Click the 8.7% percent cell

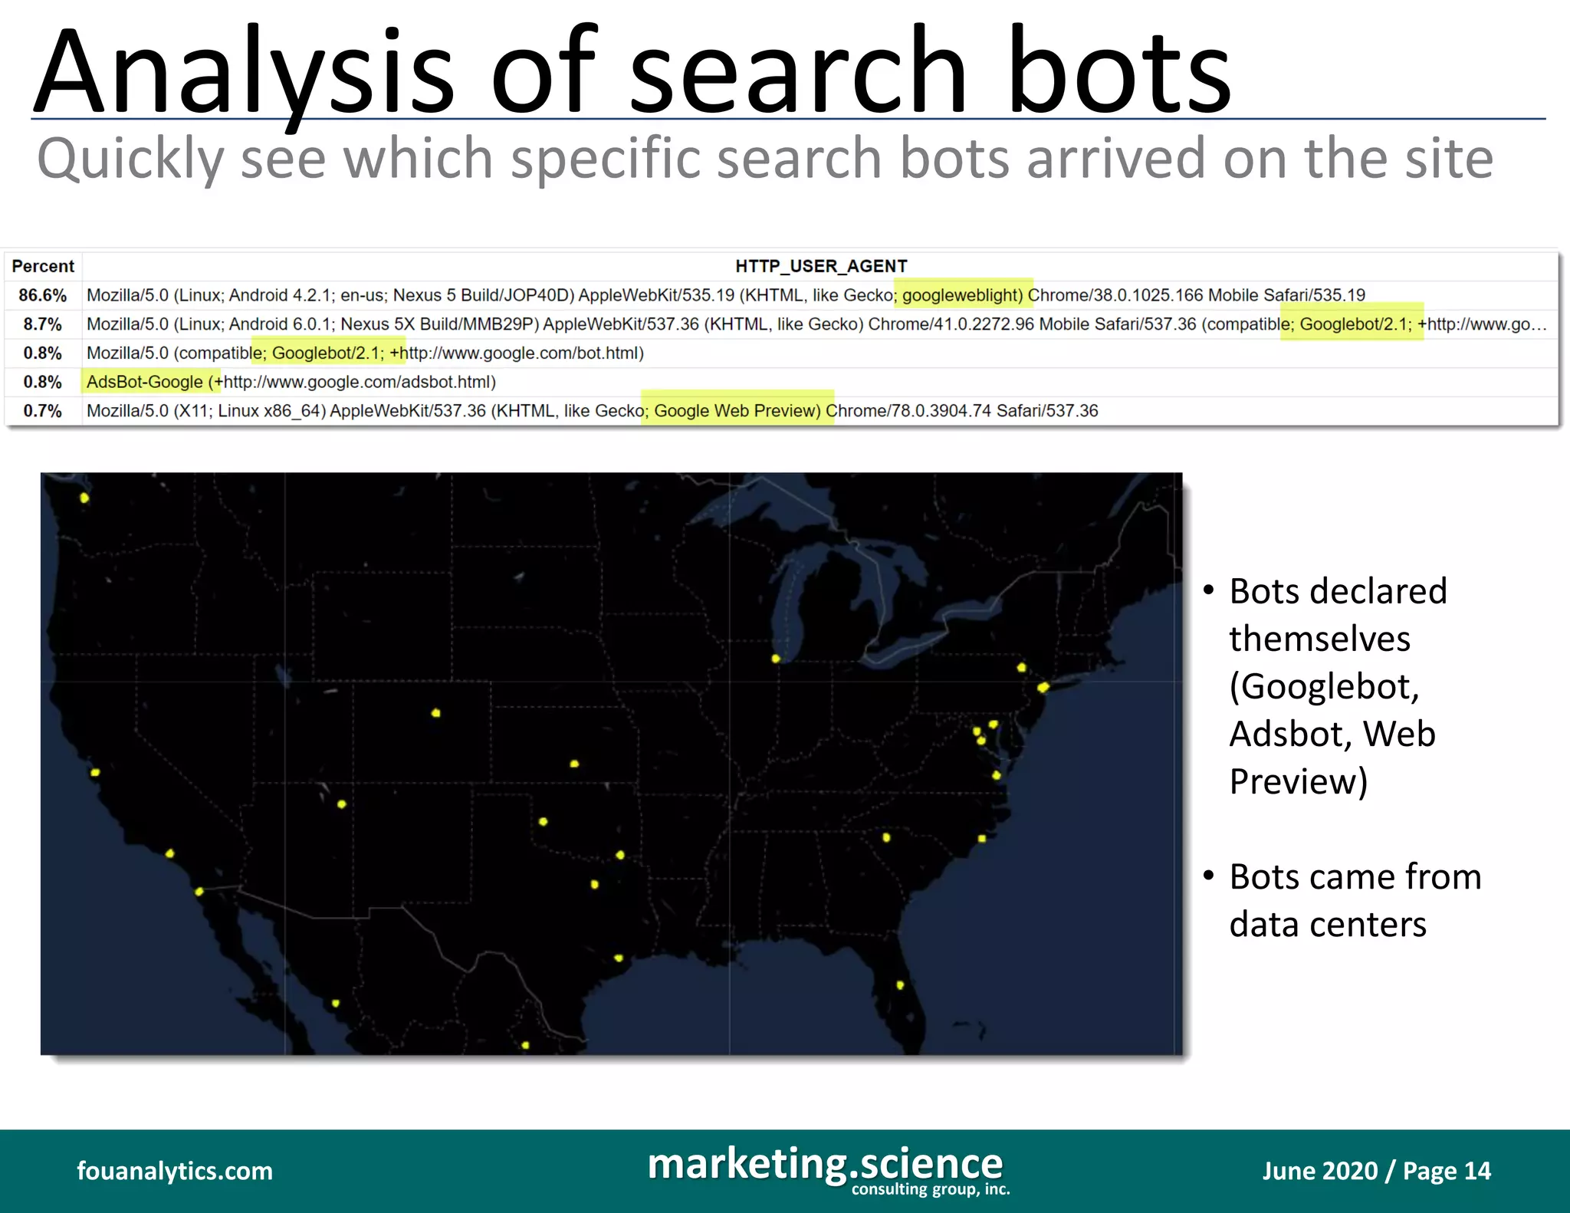pyautogui.click(x=43, y=324)
